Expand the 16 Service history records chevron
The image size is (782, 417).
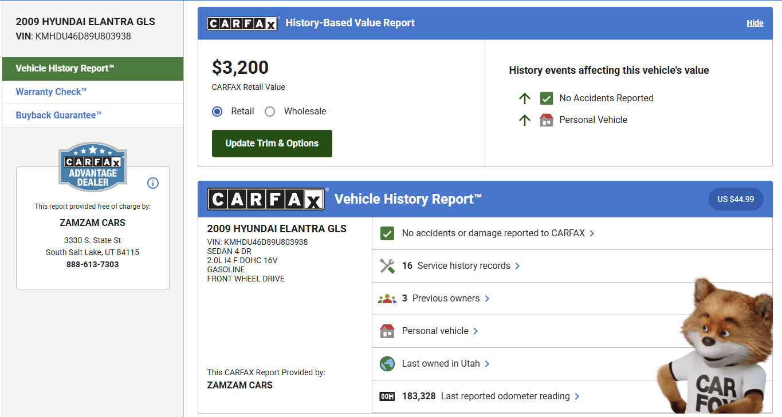[x=517, y=266]
